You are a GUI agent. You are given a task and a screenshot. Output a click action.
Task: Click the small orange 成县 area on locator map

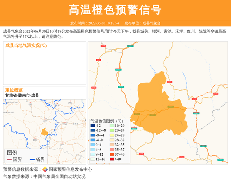click(45, 132)
